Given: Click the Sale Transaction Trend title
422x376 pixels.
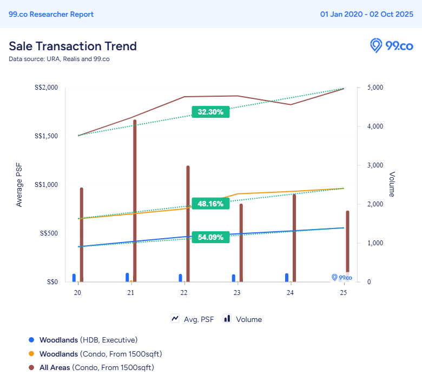Looking at the screenshot, I should [x=72, y=46].
